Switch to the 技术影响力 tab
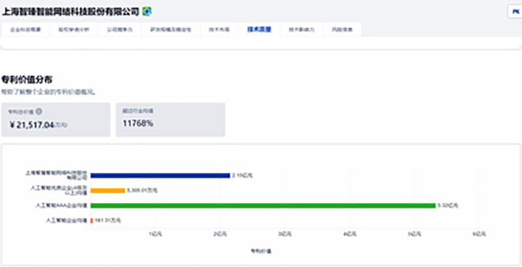522x267 pixels. [300, 29]
